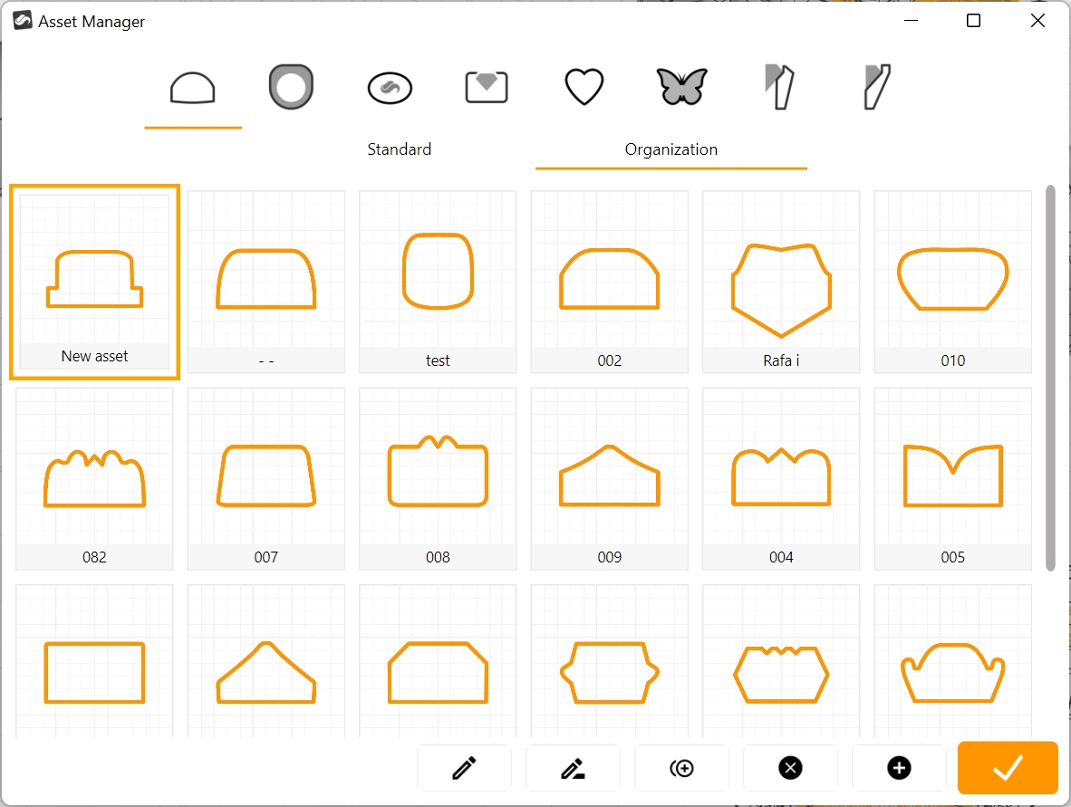Select the butterfly category icon

[681, 88]
